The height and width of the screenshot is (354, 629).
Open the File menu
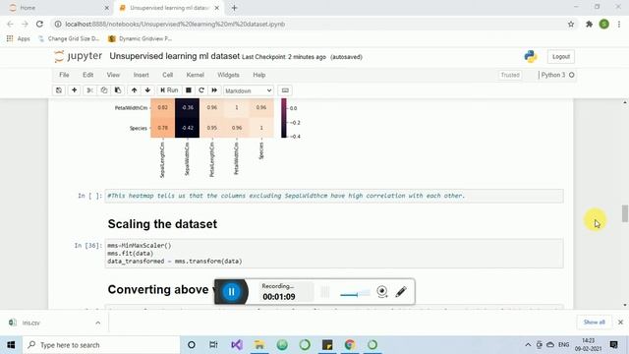coord(64,75)
